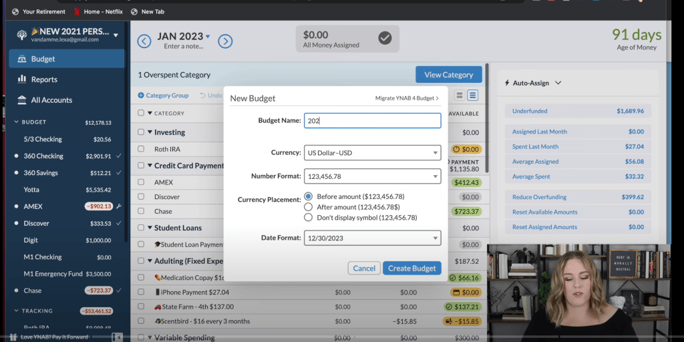Screen dimensions: 684x342
Task: Click the YNAB tree logo icon
Action: (x=22, y=35)
